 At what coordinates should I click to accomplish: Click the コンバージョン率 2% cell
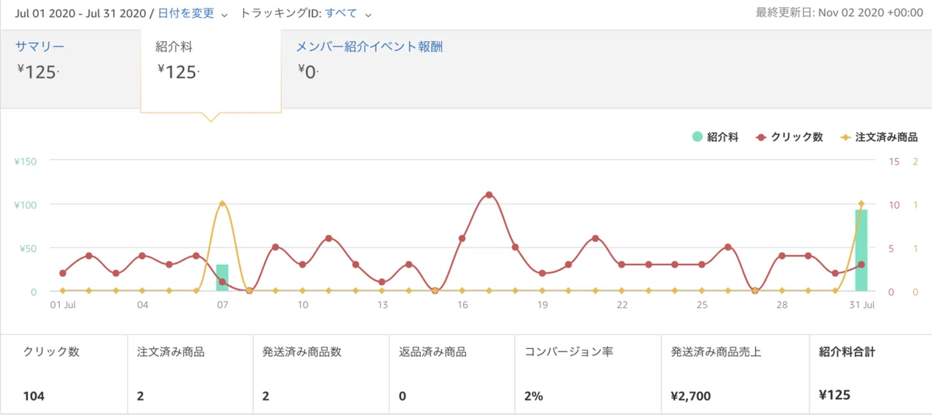click(588, 374)
